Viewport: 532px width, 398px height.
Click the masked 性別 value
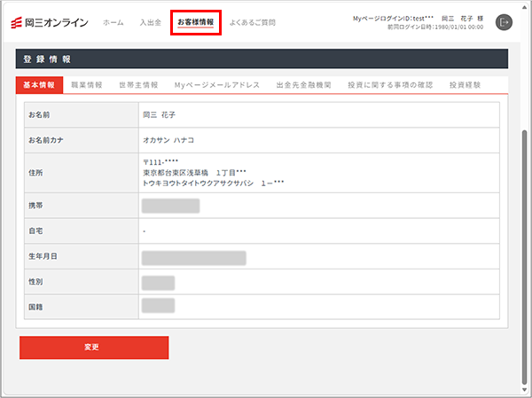coord(158,283)
